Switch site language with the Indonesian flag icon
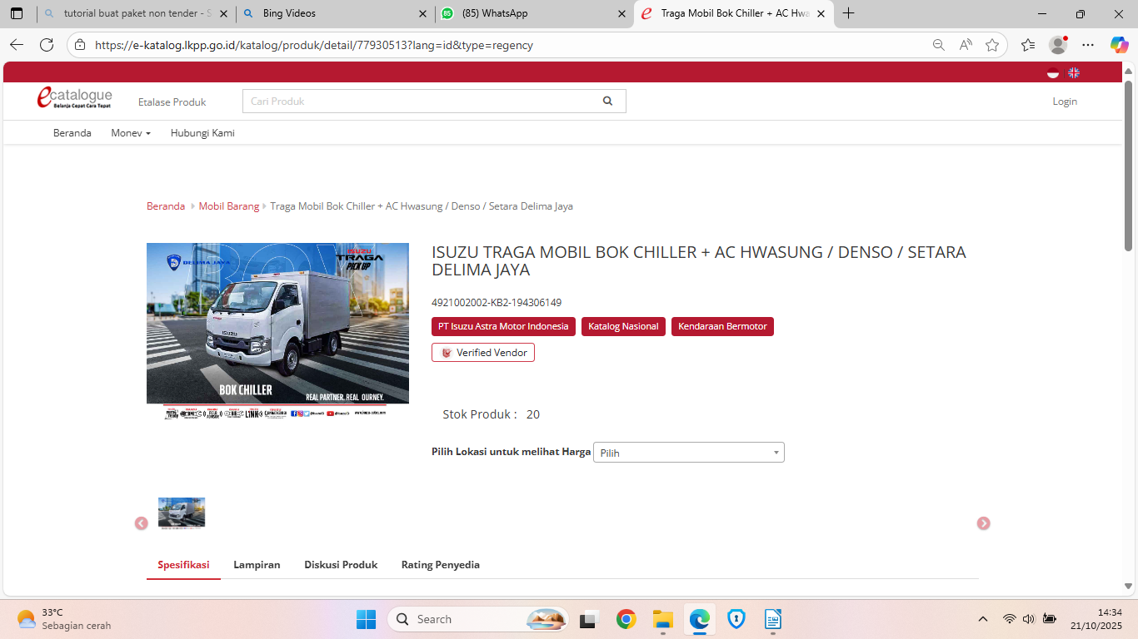Viewport: 1138px width, 639px height. coord(1053,72)
